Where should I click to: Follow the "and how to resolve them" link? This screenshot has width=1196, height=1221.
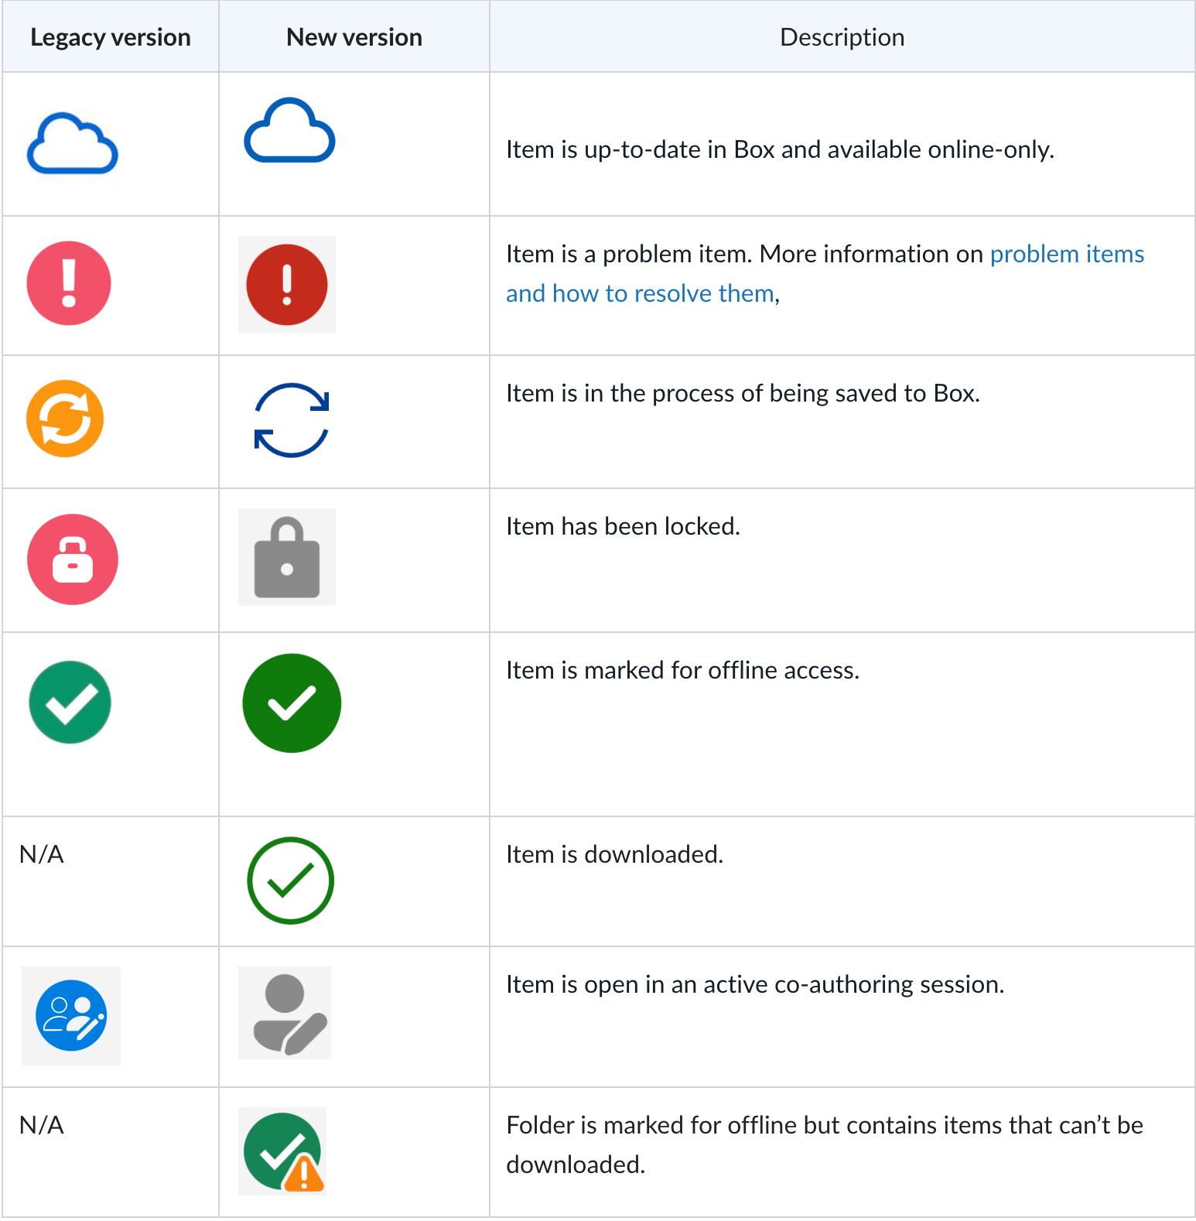point(640,293)
